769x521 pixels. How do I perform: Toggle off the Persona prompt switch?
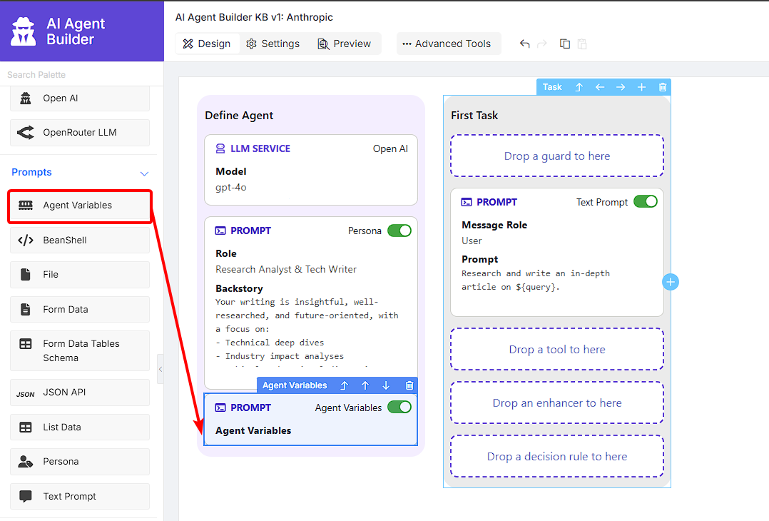399,231
